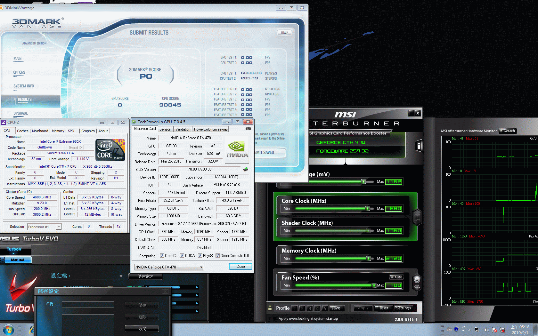Click the GPU-Z Close button

pyautogui.click(x=240, y=267)
